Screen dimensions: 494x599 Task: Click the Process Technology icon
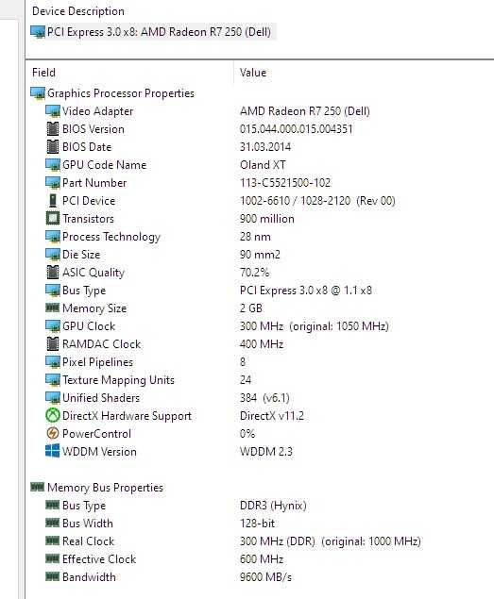point(53,237)
